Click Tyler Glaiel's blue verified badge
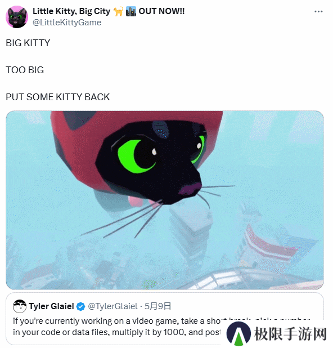The image size is (333, 348). click(80, 306)
